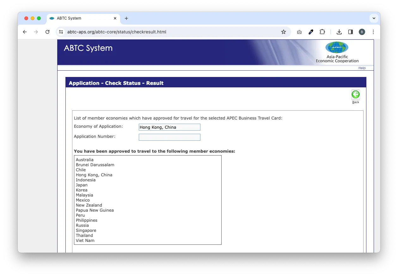Click the Back text link below the green arrow
Screen dimensions: 398x276
(x=355, y=101)
